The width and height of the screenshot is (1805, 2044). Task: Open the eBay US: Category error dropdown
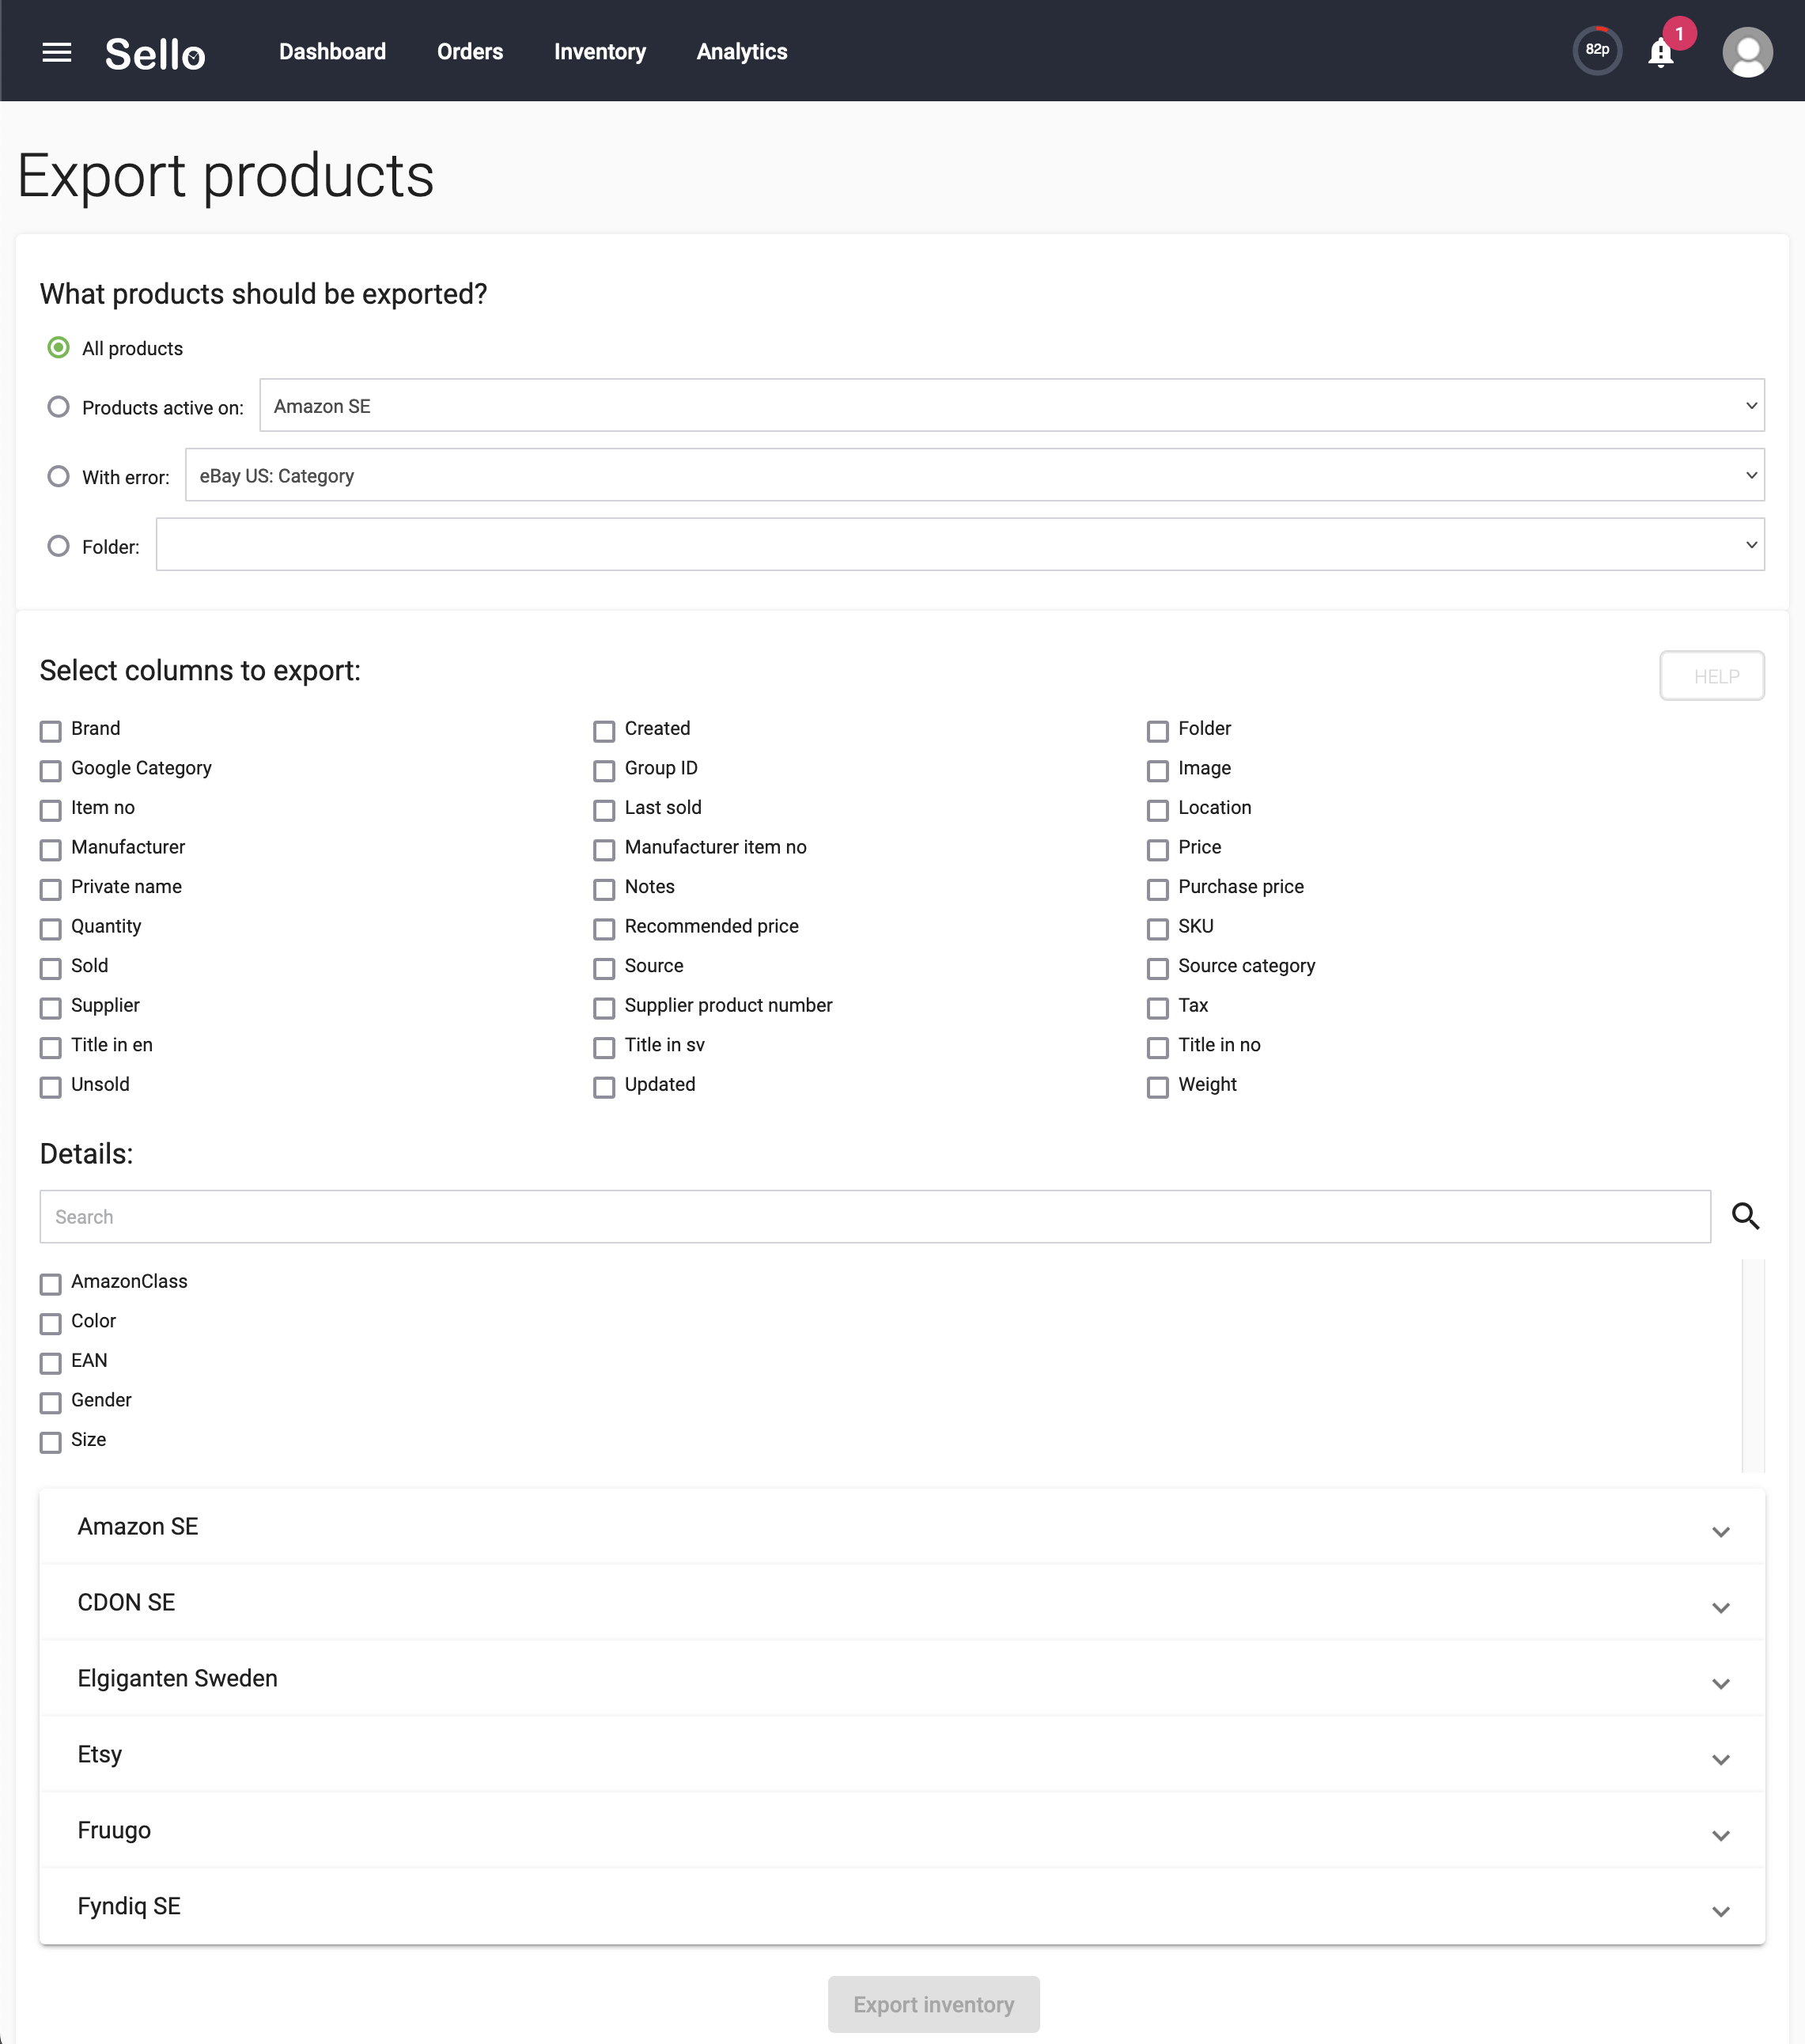974,475
